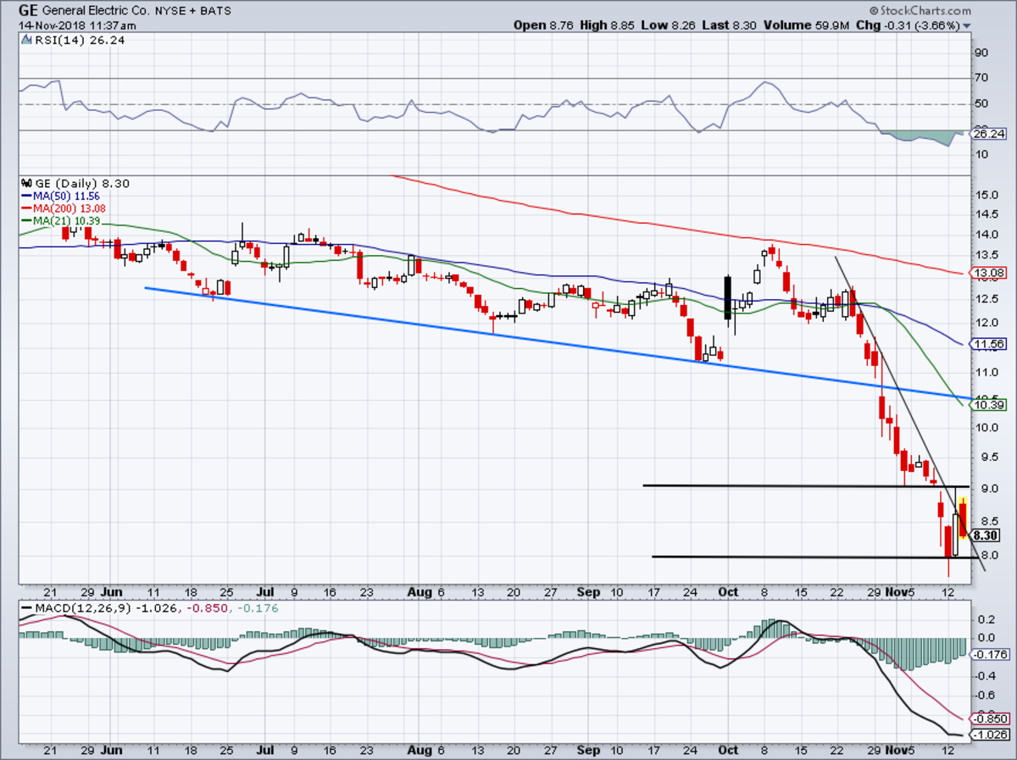The height and width of the screenshot is (760, 1017).
Task: Click the -0.176 MACD histogram value tag
Action: (987, 654)
